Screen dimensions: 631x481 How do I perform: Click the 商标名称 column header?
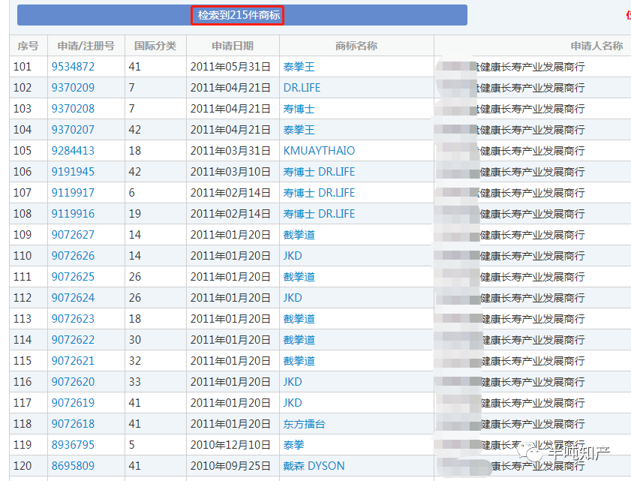click(356, 46)
